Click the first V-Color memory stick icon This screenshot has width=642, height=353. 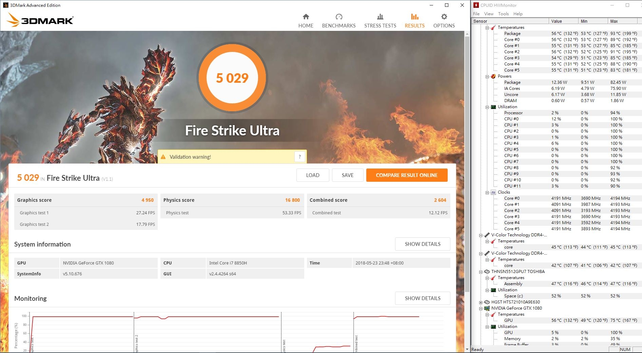(x=487, y=235)
